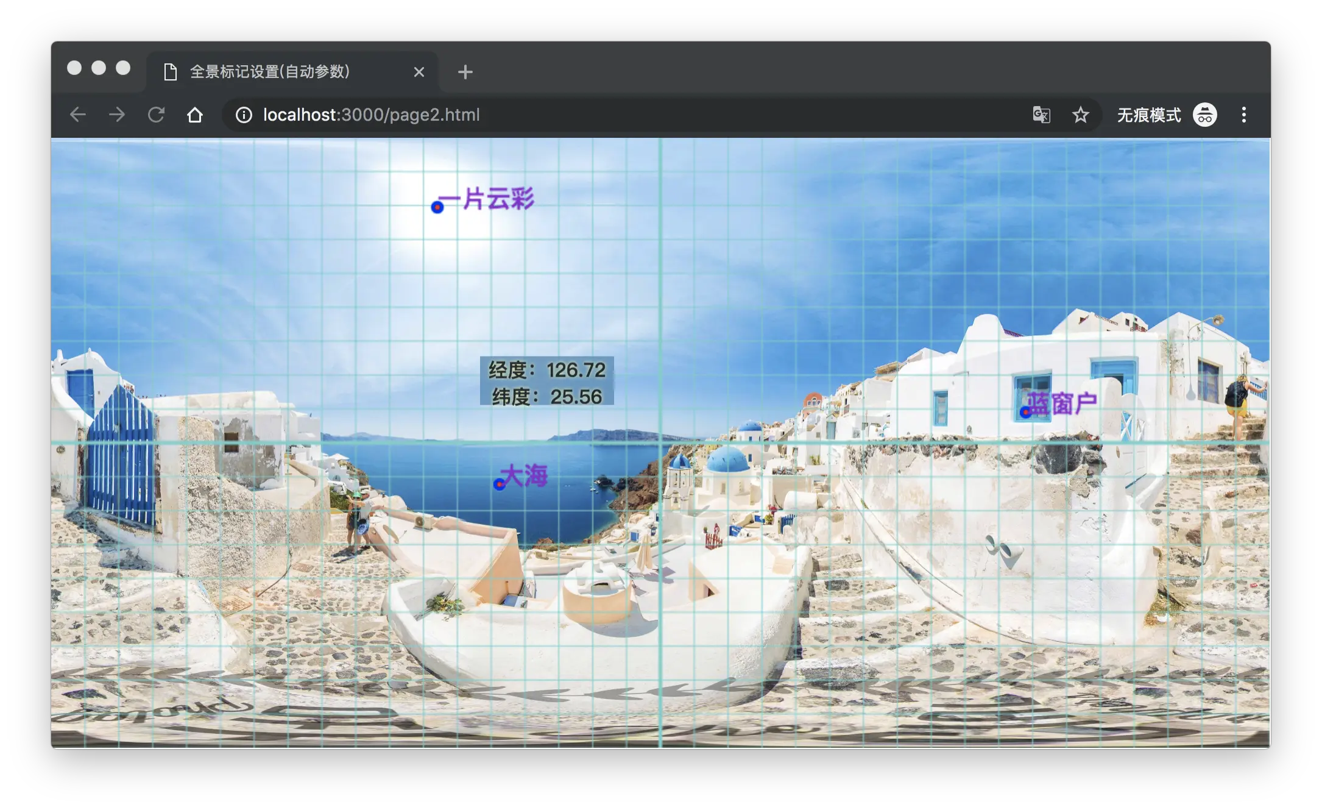Viewport: 1322px width, 810px height.
Task: Click the browser back arrow
Action: point(78,115)
